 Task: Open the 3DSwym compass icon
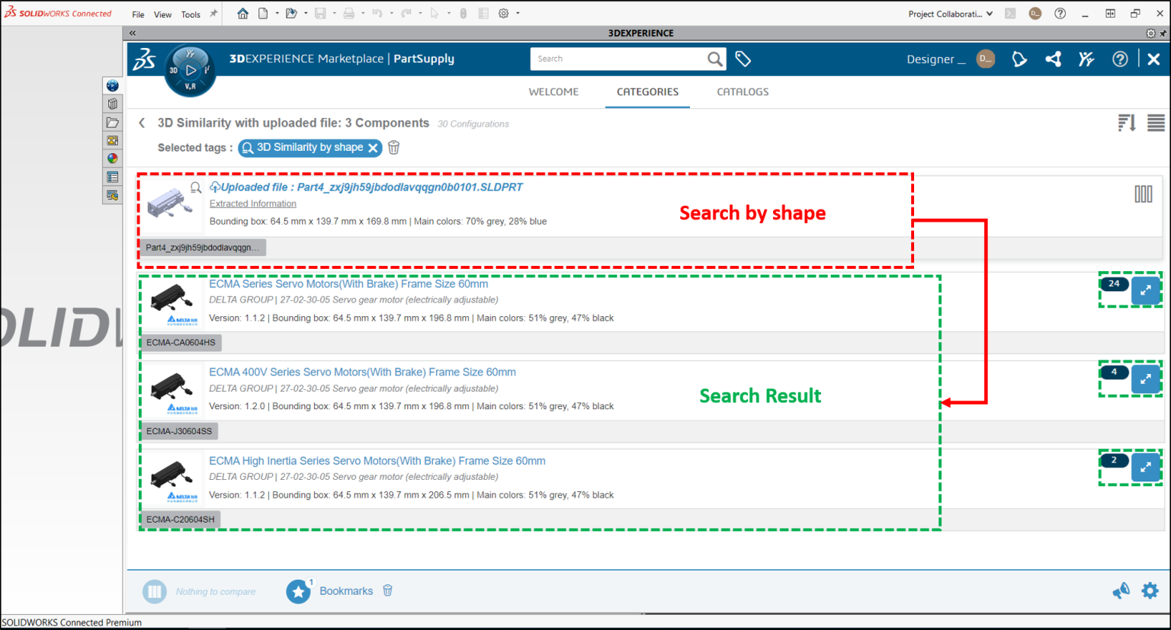pos(1086,59)
